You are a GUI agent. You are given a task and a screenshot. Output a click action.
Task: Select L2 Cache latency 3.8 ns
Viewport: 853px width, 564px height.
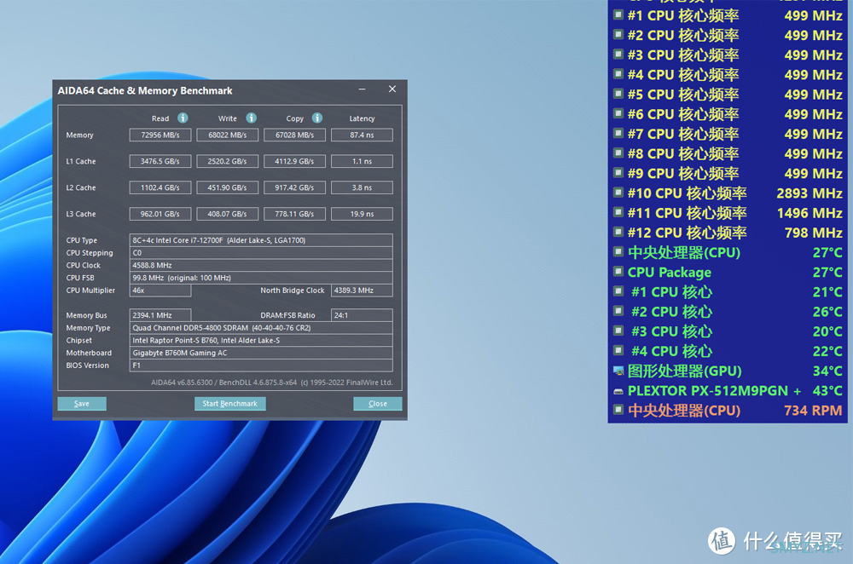pos(362,187)
